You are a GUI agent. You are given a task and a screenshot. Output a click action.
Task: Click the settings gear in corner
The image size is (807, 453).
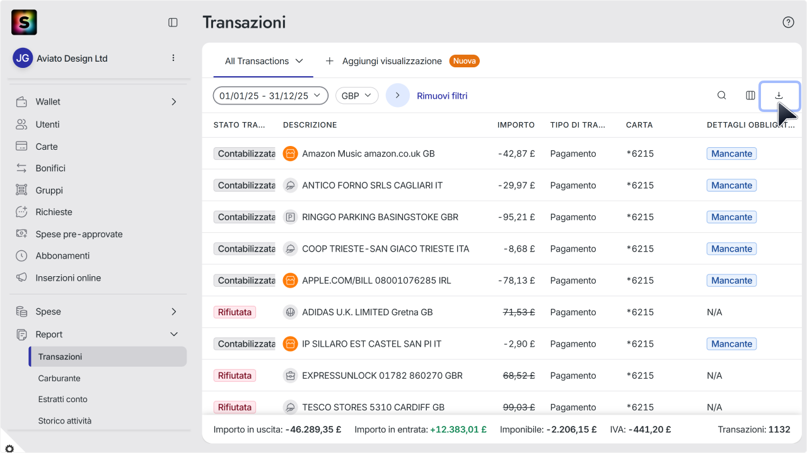[9, 448]
